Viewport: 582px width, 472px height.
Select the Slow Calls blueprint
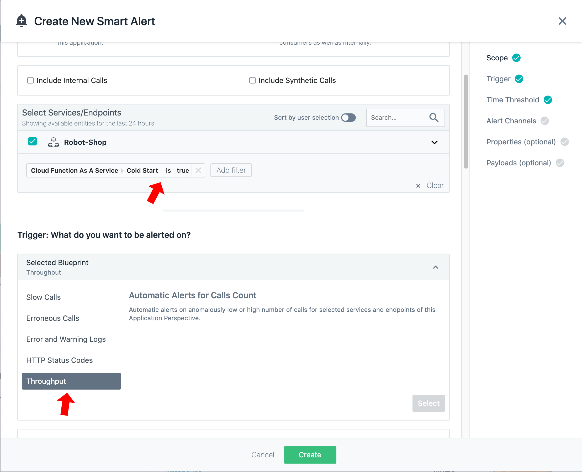point(44,297)
